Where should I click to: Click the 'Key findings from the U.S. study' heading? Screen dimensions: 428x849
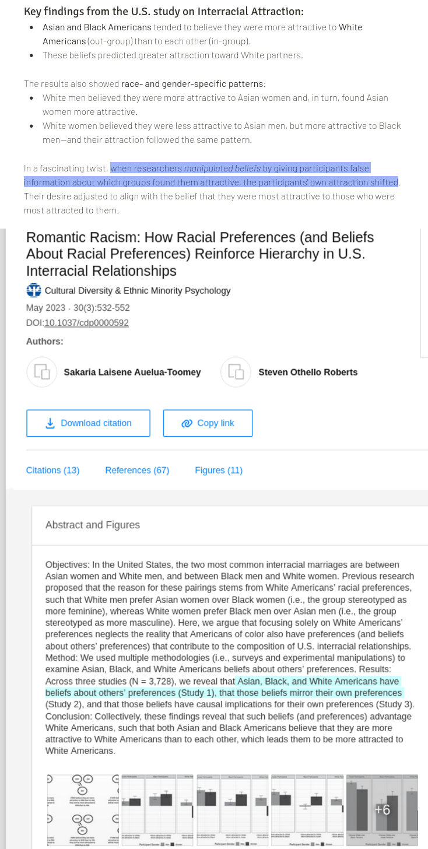click(x=164, y=12)
